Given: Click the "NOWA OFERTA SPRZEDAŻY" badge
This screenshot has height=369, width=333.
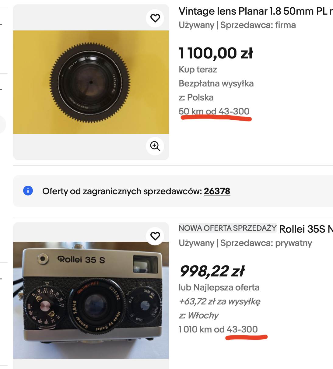Looking at the screenshot, I should [227, 228].
